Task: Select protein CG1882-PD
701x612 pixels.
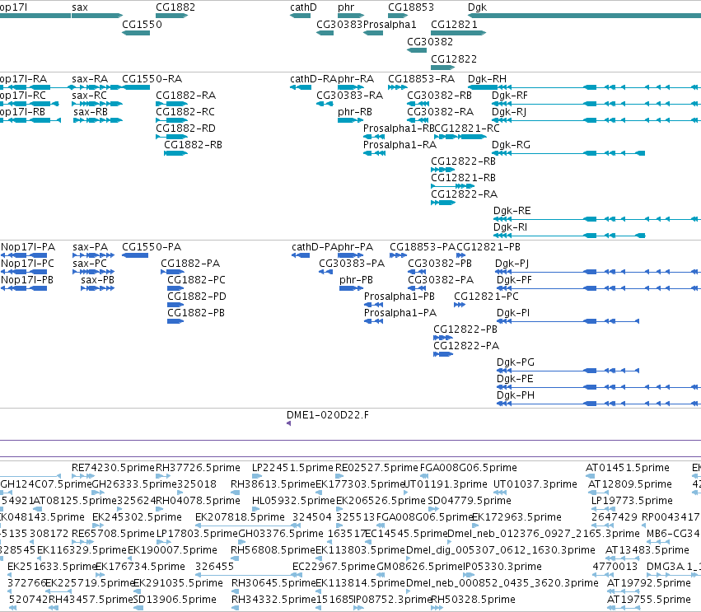Action: pos(197,297)
